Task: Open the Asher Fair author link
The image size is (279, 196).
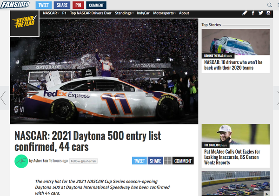Action: (x=41, y=161)
